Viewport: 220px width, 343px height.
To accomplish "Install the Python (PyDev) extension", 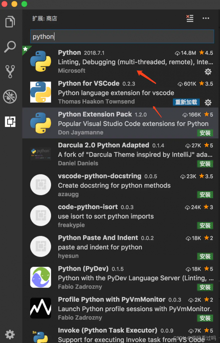I will click(205, 287).
